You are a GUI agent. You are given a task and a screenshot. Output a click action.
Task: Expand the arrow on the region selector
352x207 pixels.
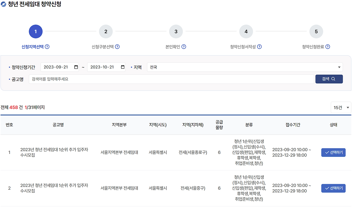pyautogui.click(x=339, y=67)
